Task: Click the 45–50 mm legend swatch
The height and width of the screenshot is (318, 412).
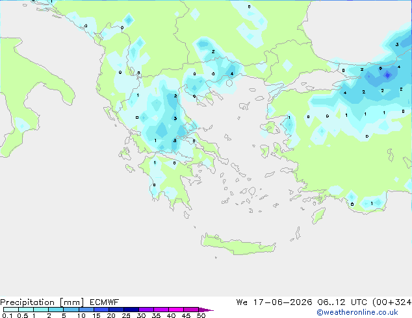Action: click(x=191, y=310)
